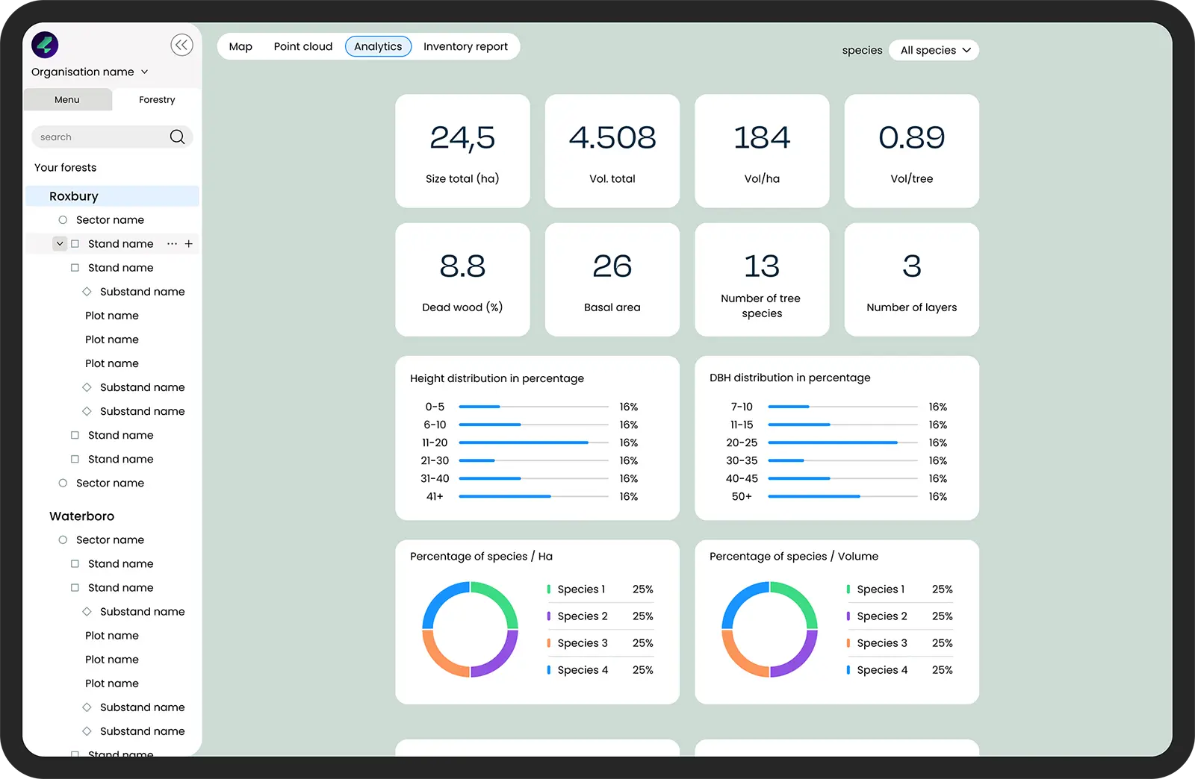Click the plus icon on highlighted stand

[x=189, y=244]
